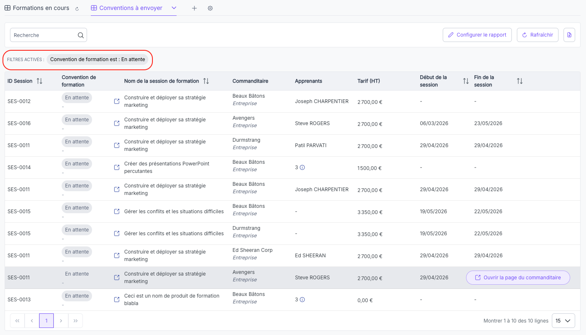
Task: Sort by Début de la session arrows
Action: 466,81
